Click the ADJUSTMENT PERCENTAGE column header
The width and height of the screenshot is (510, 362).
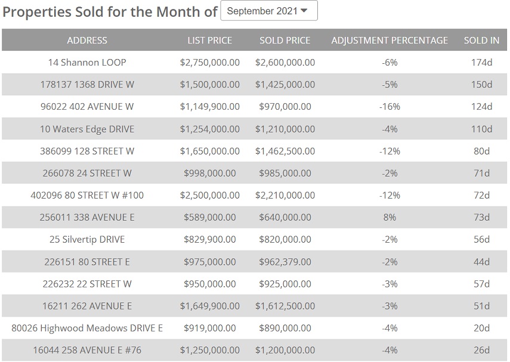click(390, 41)
